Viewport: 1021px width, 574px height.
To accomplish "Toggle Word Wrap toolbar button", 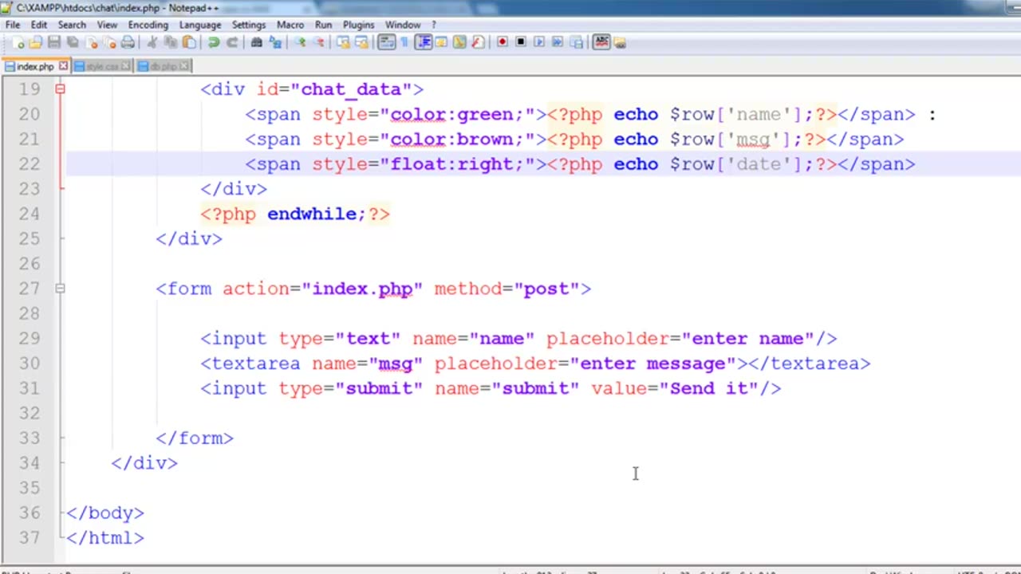I will [386, 42].
